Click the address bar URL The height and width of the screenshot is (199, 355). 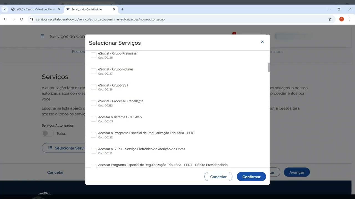click(x=100, y=19)
